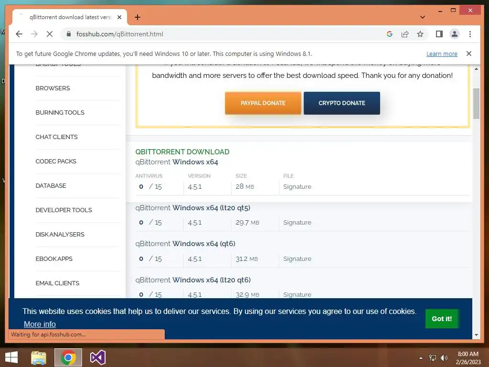489x367 pixels.
Task: Open the Chrome profile avatar
Action: (x=455, y=34)
